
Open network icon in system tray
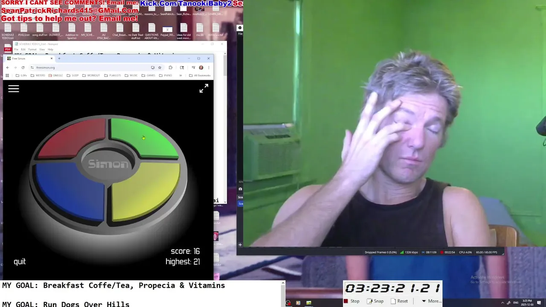pos(508,303)
